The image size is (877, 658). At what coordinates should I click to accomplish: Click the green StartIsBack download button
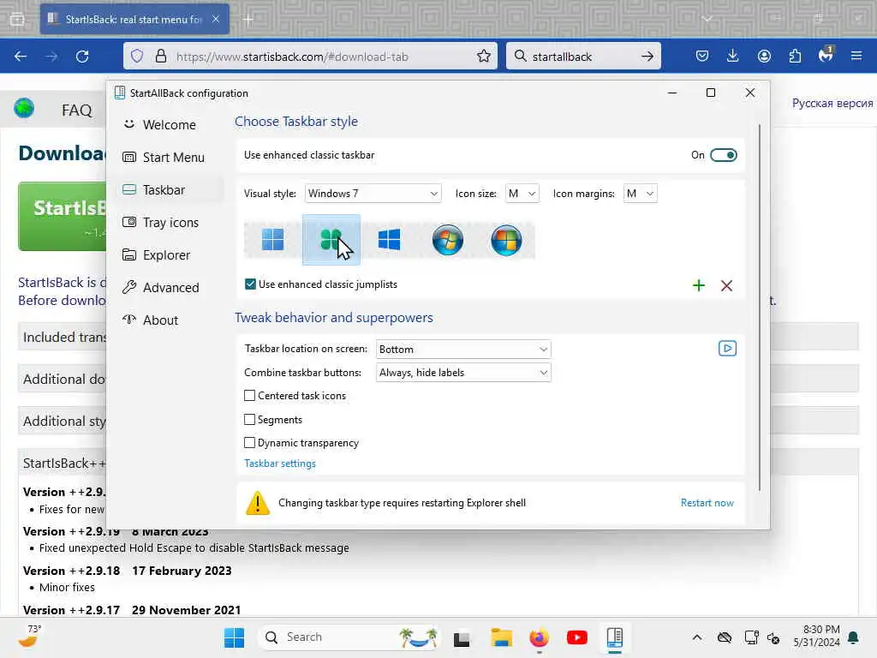[x=62, y=216]
